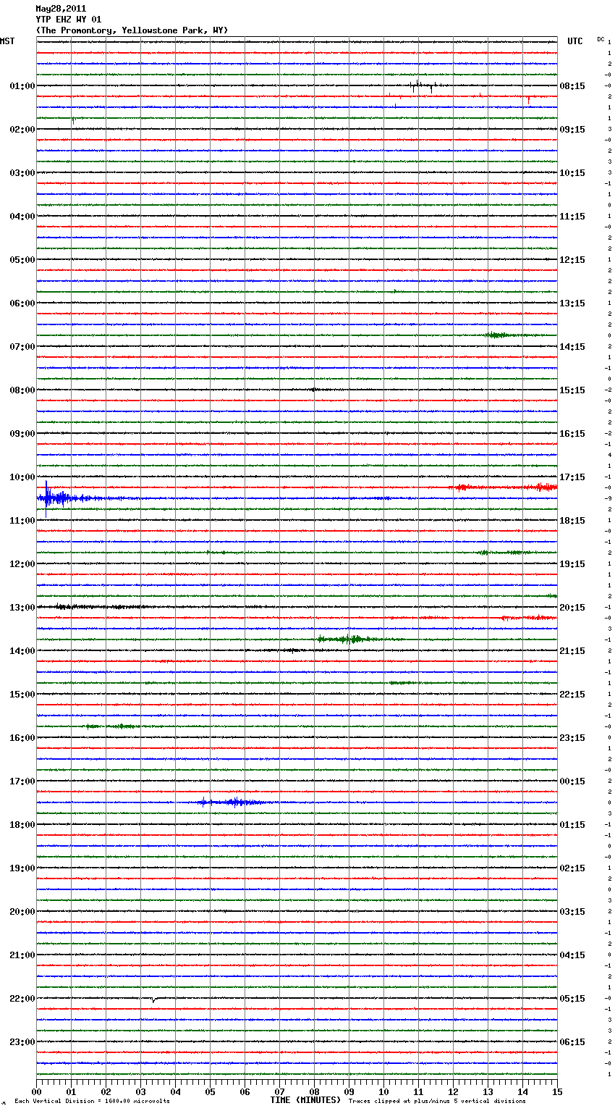The height and width of the screenshot is (1111, 615).
Task: Click the blue signal burst below the 17:00 trace
Action: coord(235,802)
